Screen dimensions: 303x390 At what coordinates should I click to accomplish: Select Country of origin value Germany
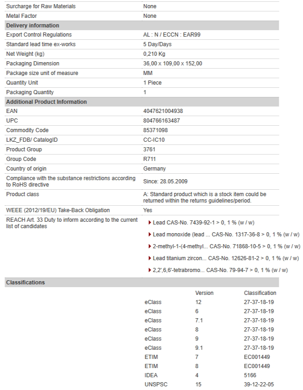point(154,169)
